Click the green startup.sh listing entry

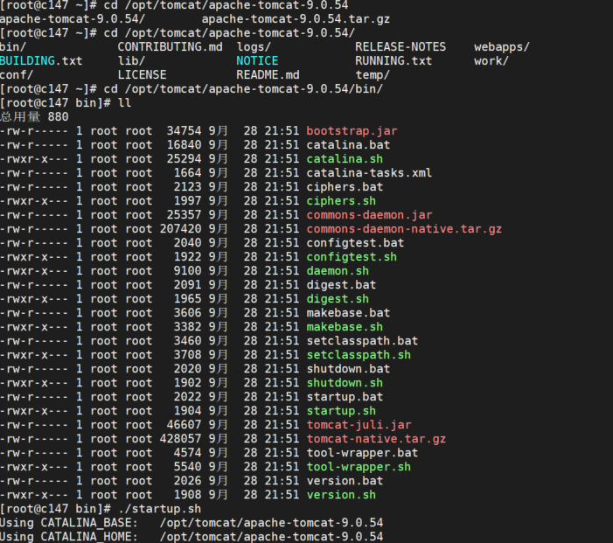pyautogui.click(x=341, y=411)
